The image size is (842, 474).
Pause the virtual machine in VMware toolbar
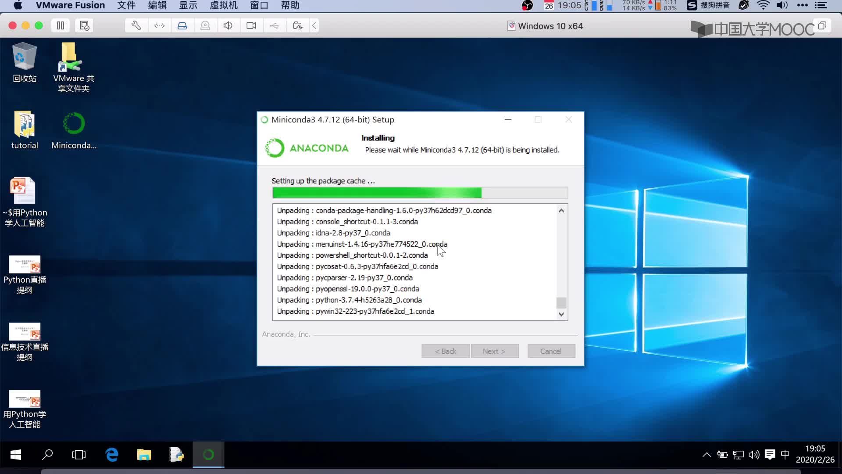coord(61,25)
